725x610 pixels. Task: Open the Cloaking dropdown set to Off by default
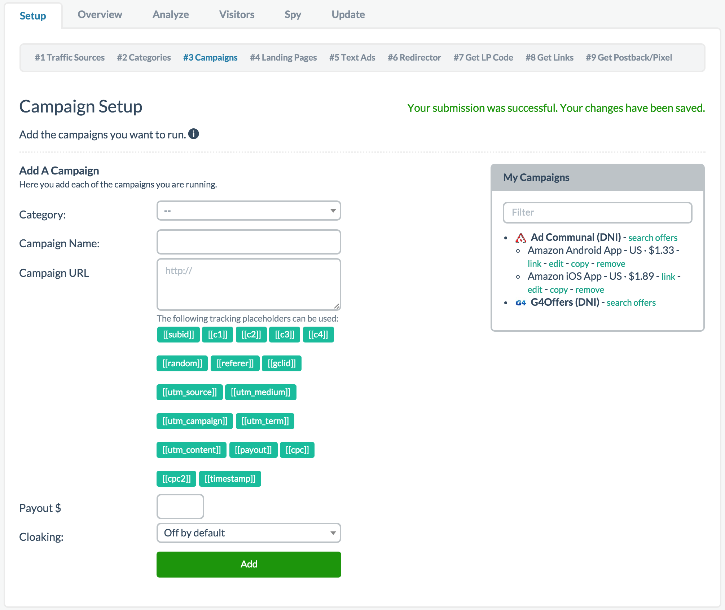(249, 533)
